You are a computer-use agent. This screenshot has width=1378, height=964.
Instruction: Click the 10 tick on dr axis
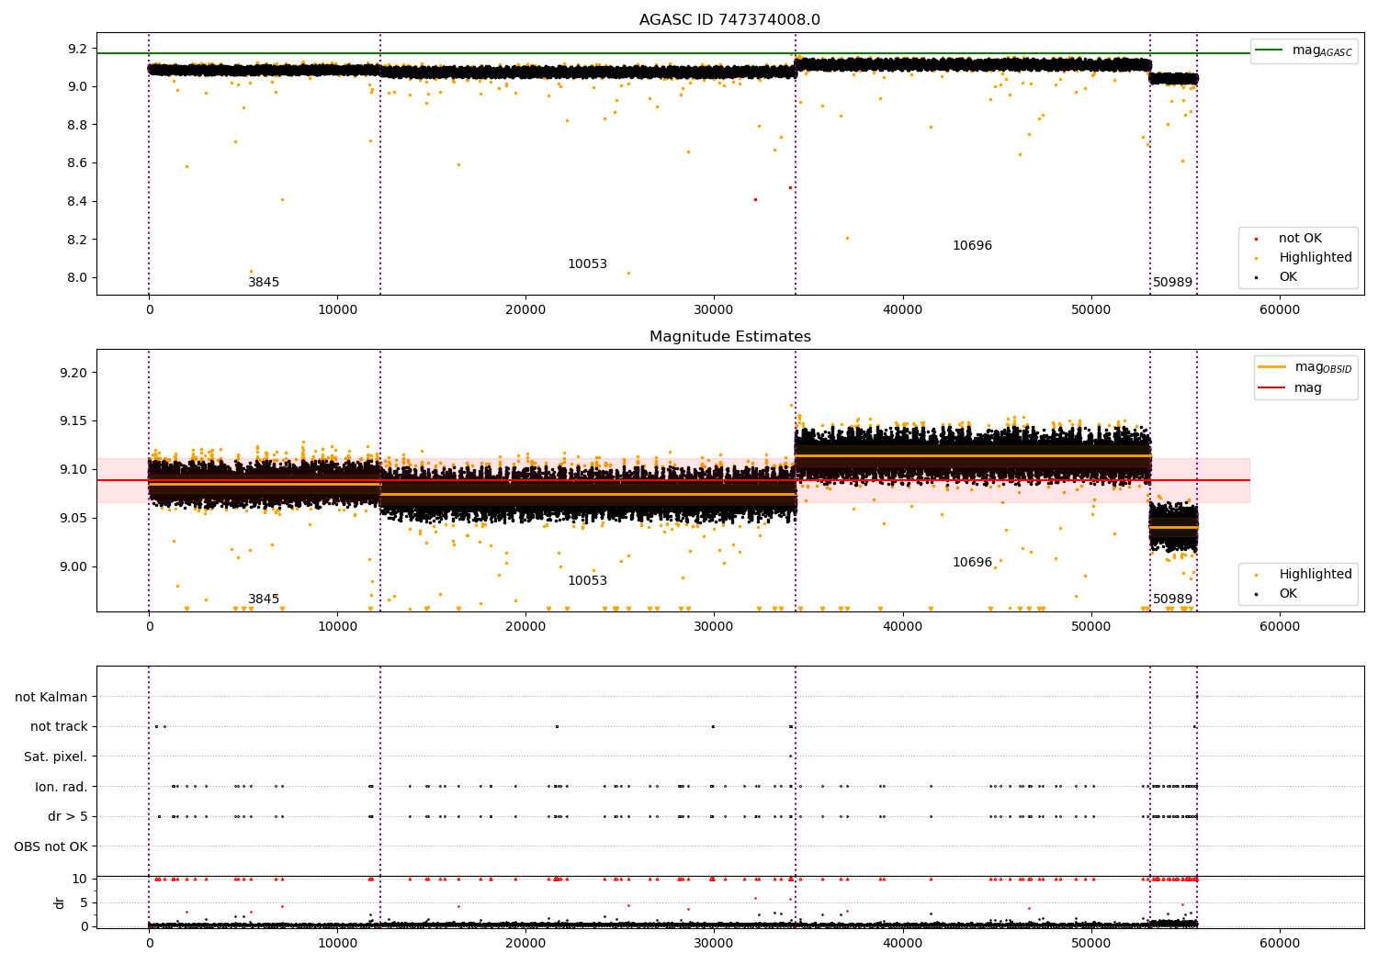[80, 880]
